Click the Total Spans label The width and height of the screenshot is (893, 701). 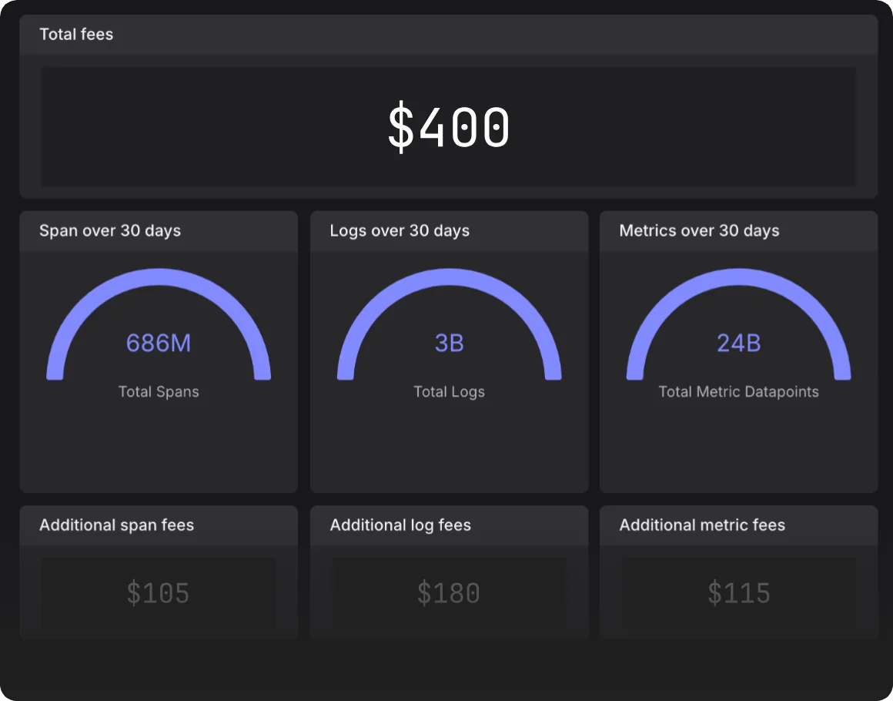coord(159,391)
